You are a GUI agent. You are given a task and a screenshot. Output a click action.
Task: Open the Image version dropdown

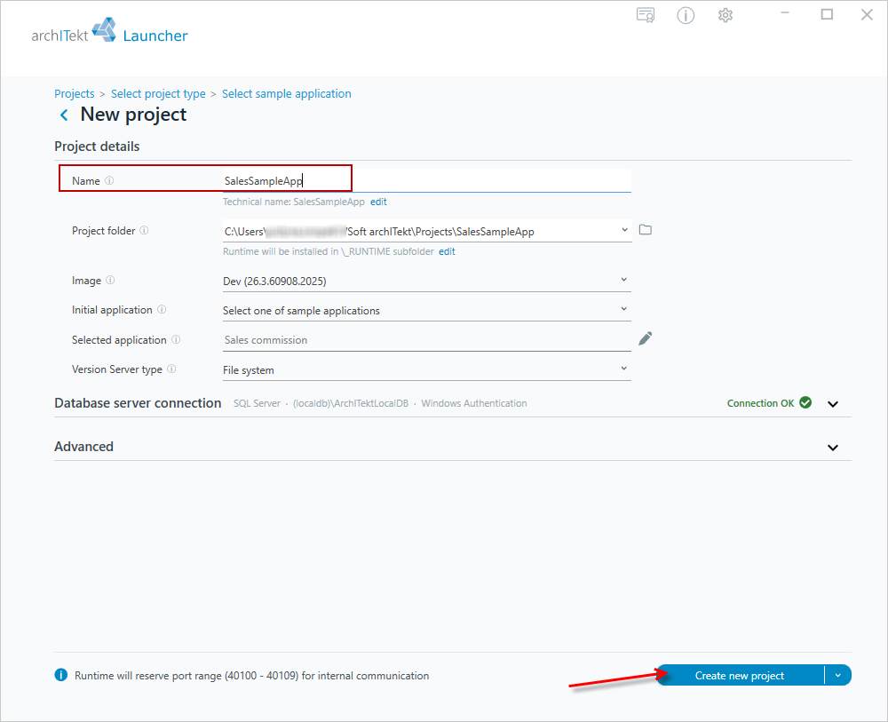pyautogui.click(x=623, y=280)
